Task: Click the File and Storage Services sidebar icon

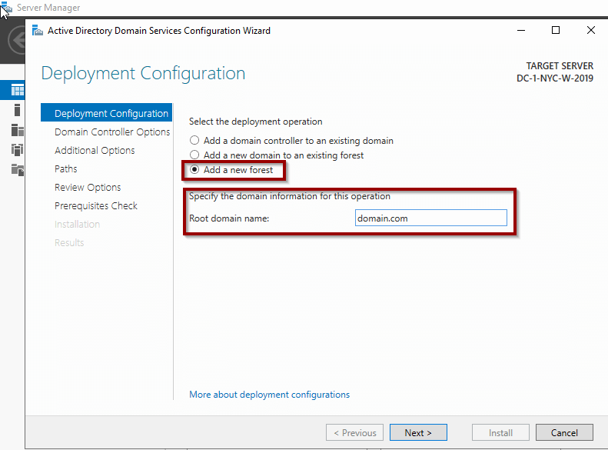Action: click(x=18, y=169)
